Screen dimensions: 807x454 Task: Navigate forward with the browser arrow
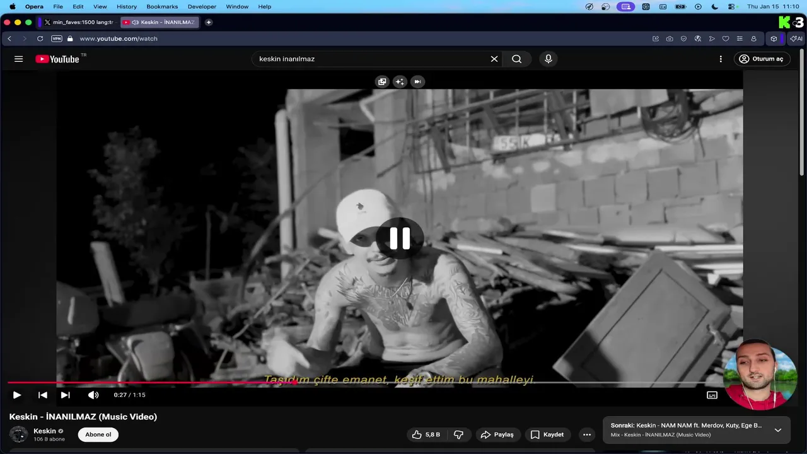click(25, 38)
